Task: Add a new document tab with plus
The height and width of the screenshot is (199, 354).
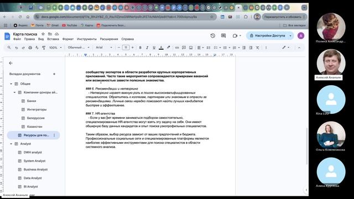Action: point(54,74)
